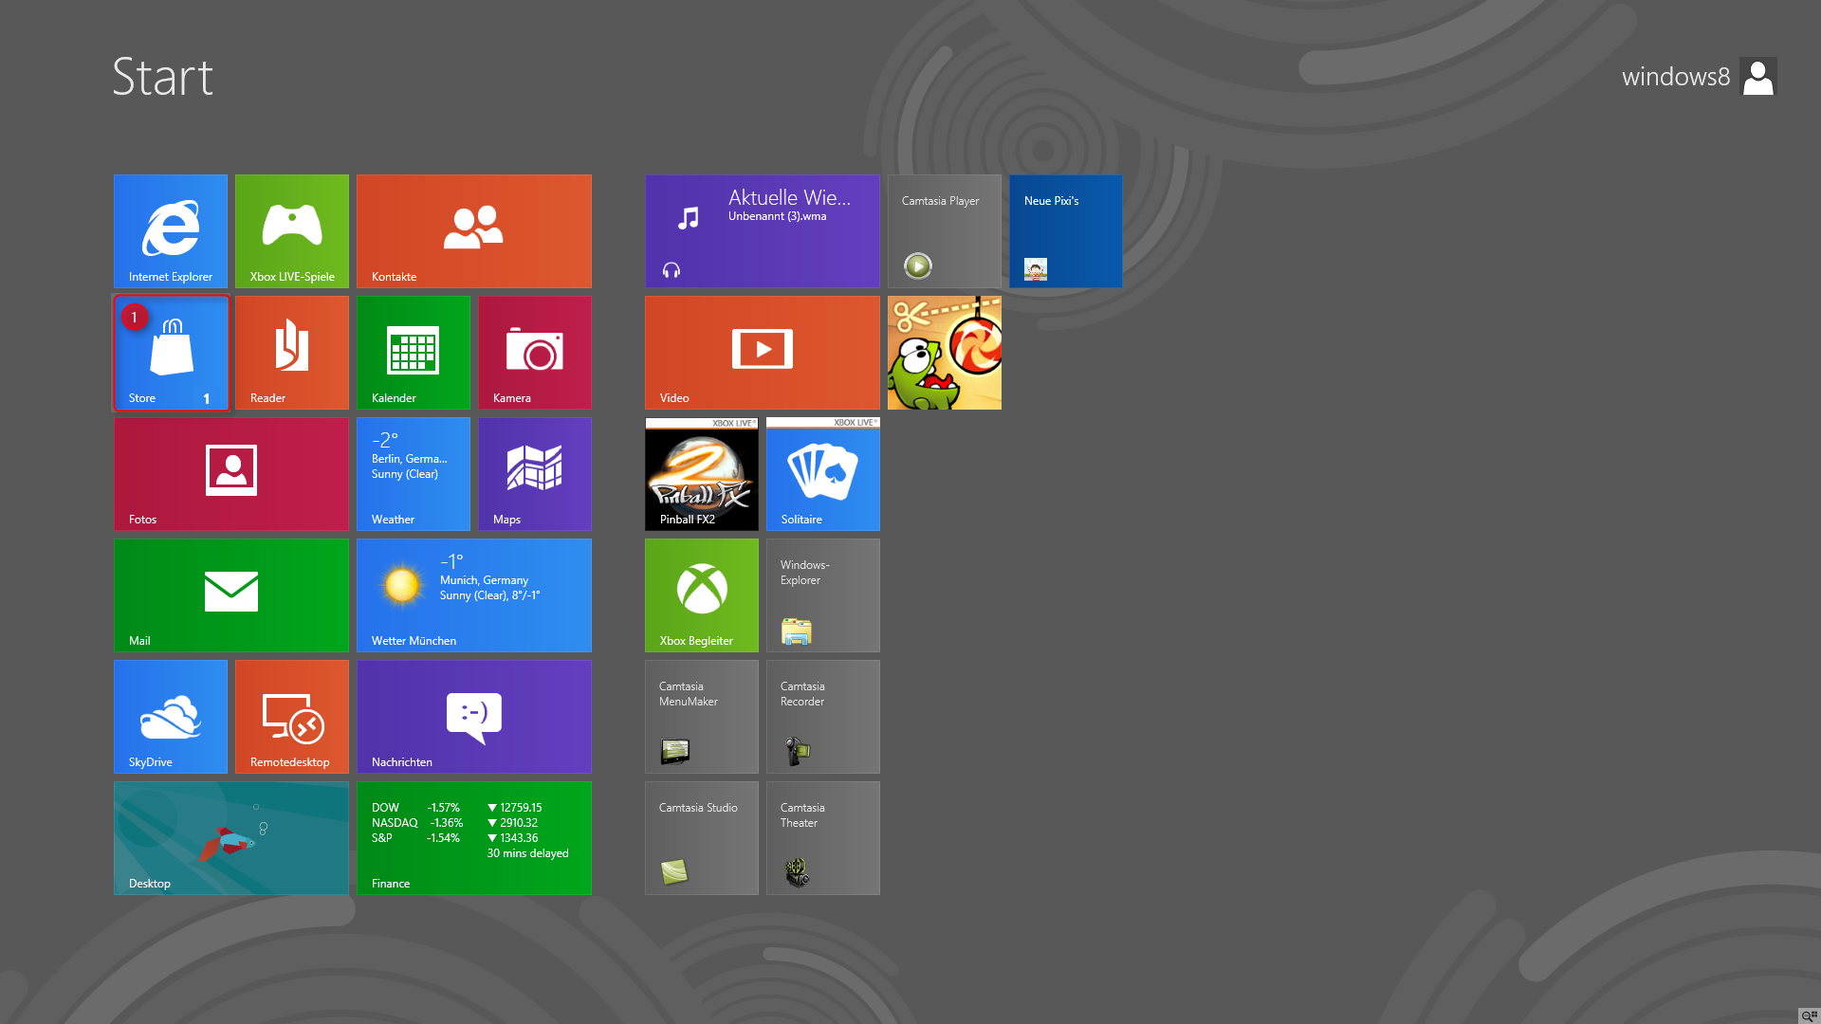Click the semantic zoom button in corner
This screenshot has width=1821, height=1024.
click(1809, 1015)
